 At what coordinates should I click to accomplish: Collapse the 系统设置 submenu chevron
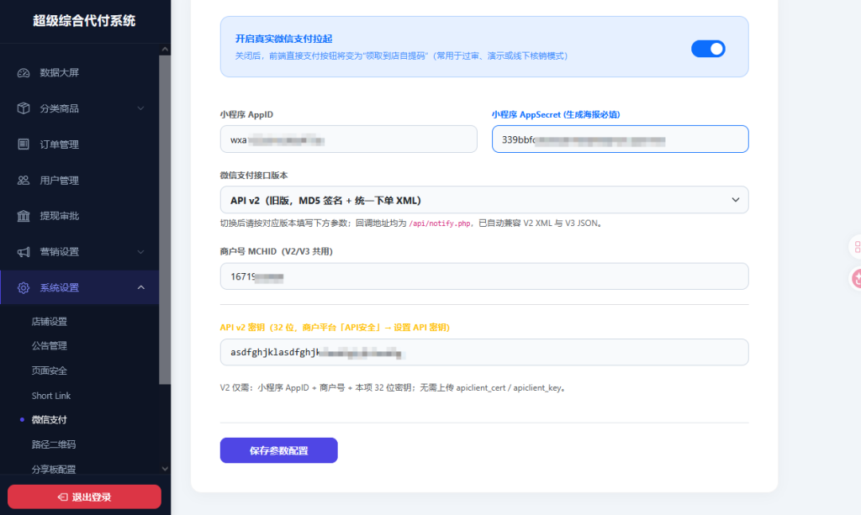(140, 287)
